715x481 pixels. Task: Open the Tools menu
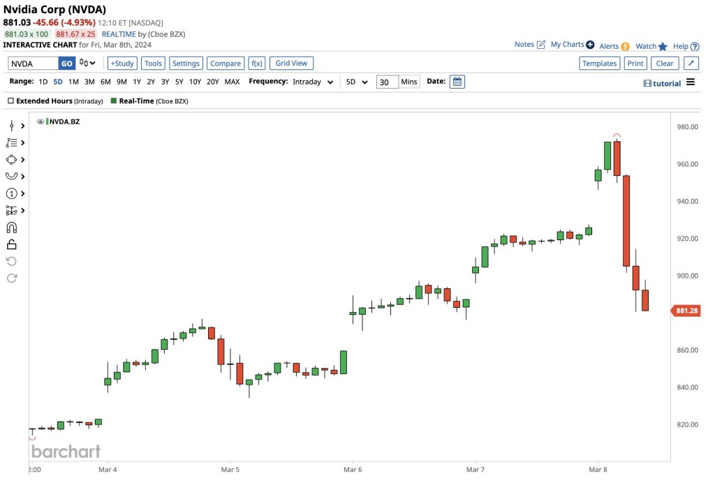153,64
